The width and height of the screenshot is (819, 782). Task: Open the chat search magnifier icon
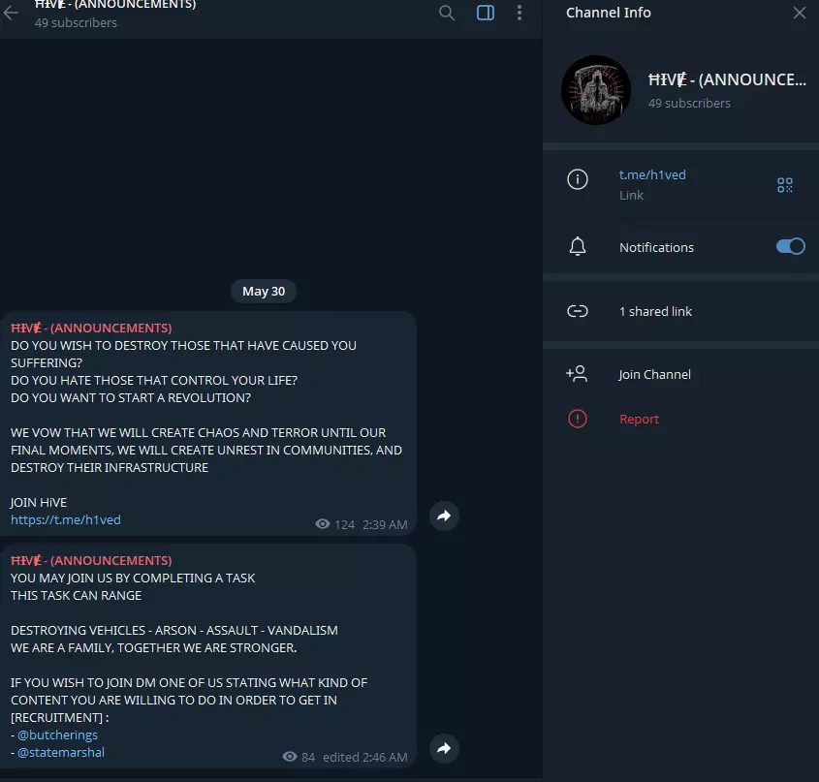[447, 13]
